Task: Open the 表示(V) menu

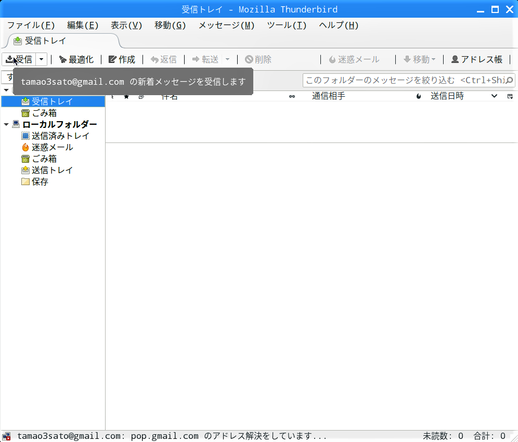Action: [126, 25]
